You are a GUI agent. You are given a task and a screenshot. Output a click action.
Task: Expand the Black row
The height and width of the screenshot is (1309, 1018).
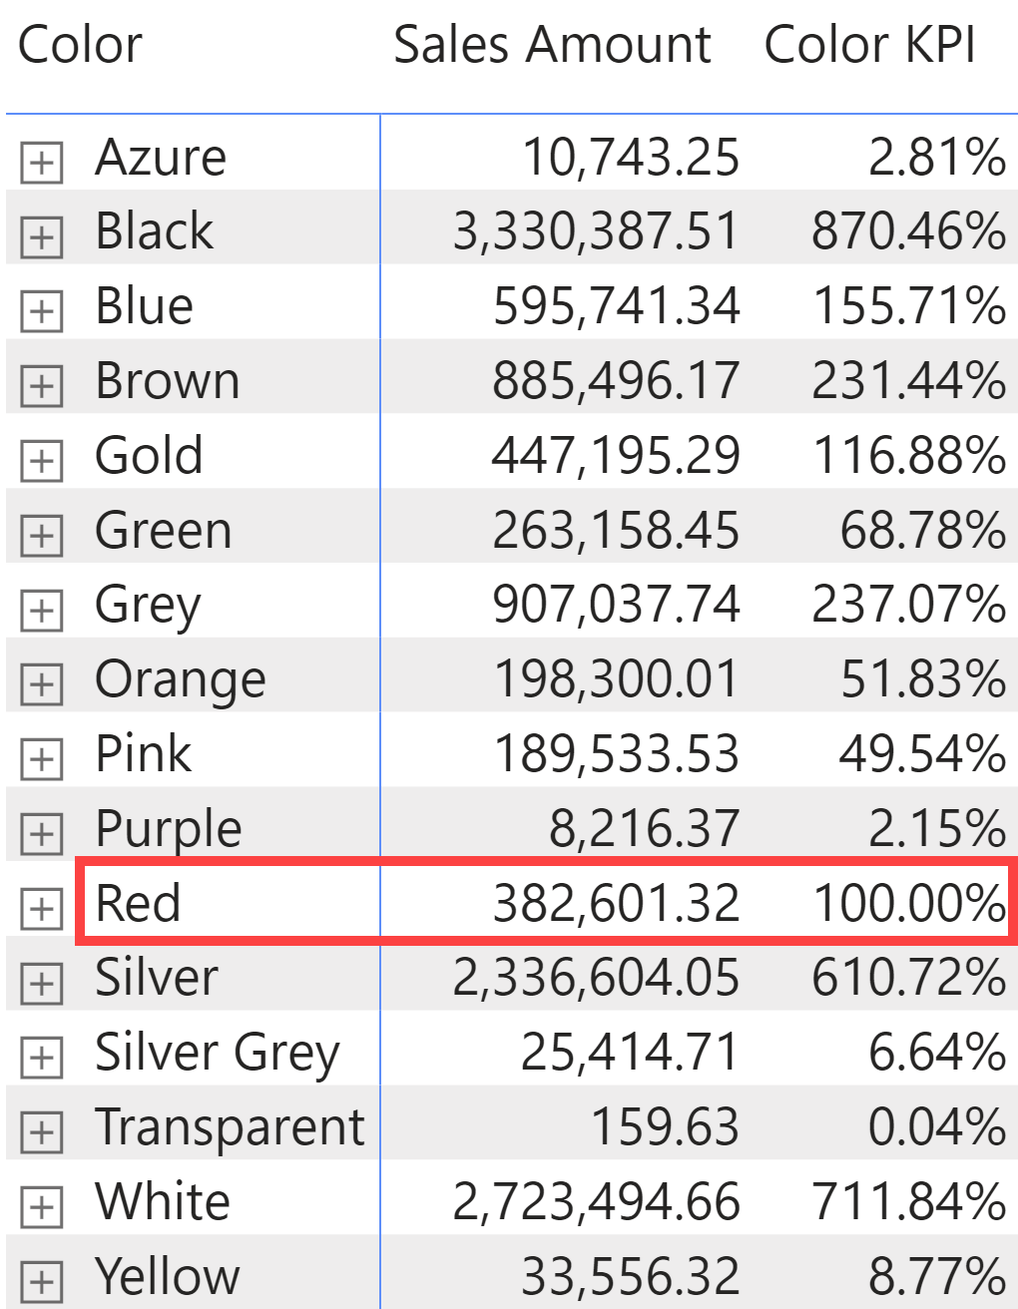tap(41, 235)
